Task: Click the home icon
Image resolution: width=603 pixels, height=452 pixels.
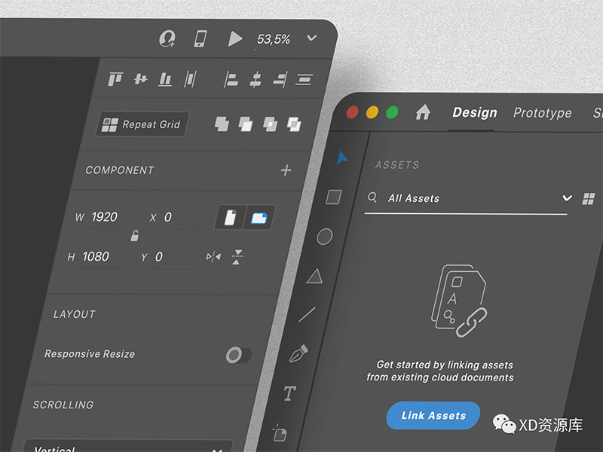Action: coord(423,112)
